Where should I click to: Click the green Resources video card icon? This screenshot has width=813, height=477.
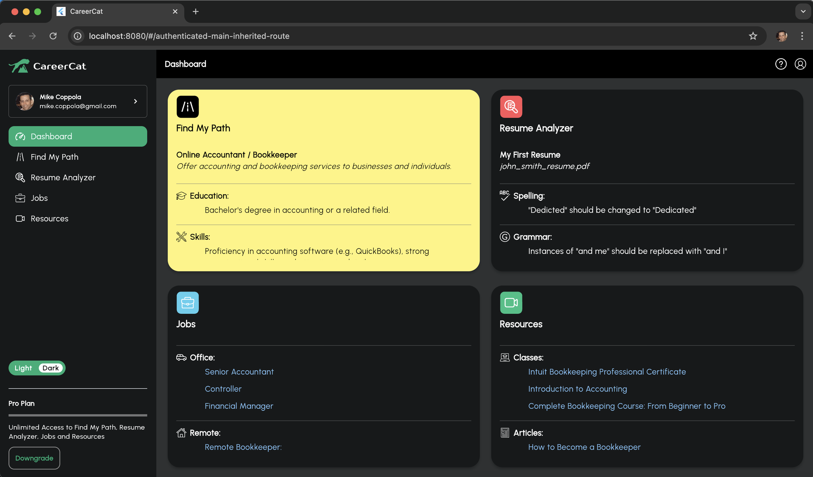(x=511, y=302)
